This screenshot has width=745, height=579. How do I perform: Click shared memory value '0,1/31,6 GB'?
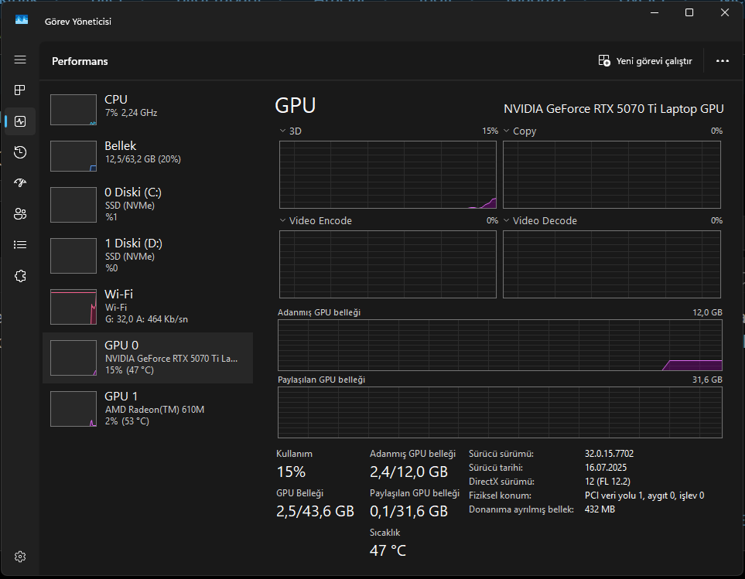(408, 511)
